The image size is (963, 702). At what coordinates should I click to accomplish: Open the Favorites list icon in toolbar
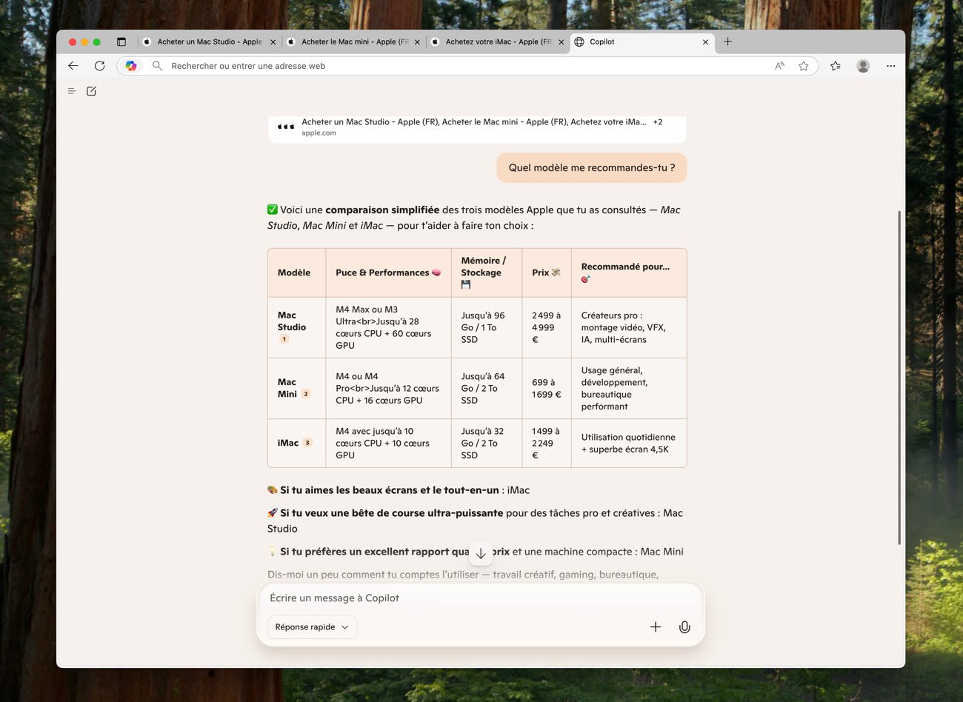tap(836, 66)
